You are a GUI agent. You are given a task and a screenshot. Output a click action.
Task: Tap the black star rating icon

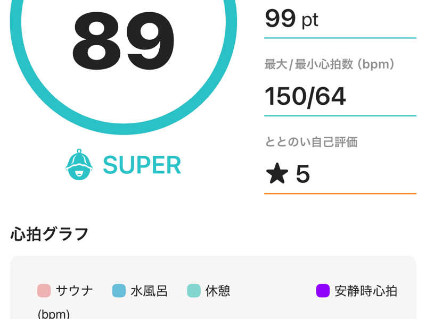(x=277, y=174)
